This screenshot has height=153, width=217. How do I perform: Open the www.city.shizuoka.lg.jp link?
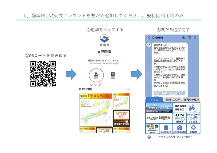click(x=104, y=63)
